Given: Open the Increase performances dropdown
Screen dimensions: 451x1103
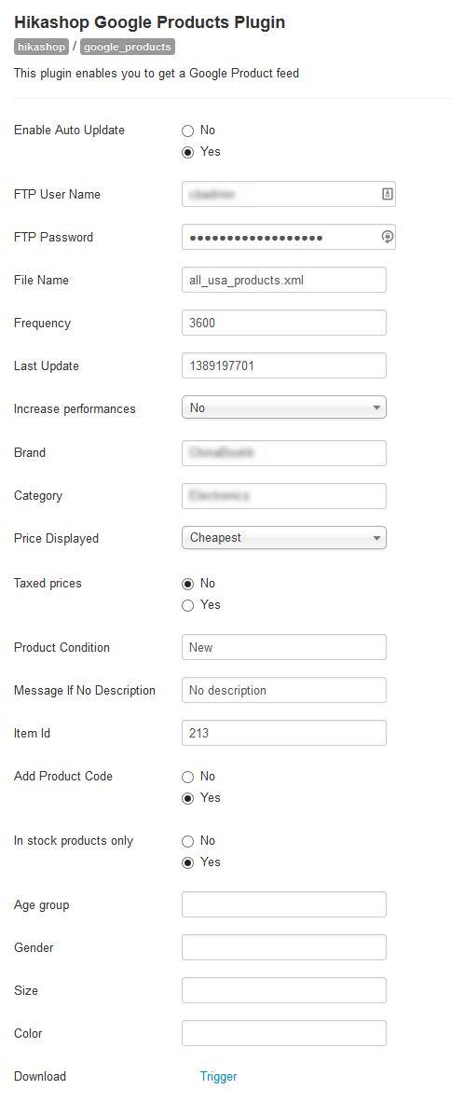Looking at the screenshot, I should [284, 408].
